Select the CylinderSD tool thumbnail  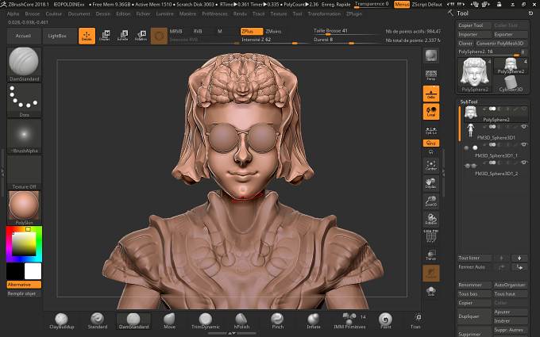511,84
